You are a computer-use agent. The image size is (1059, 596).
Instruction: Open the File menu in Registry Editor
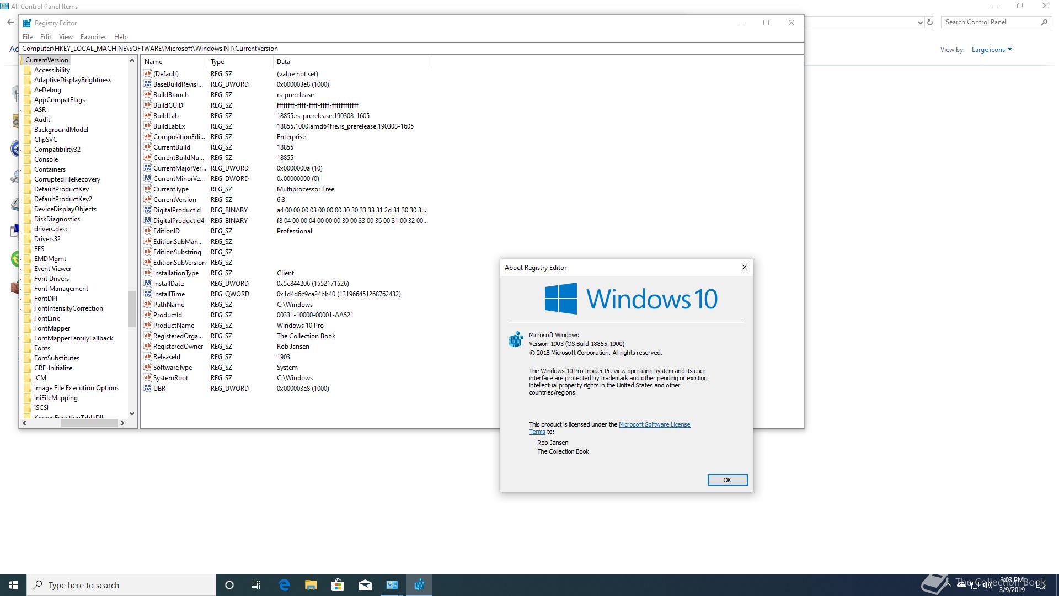coord(28,37)
